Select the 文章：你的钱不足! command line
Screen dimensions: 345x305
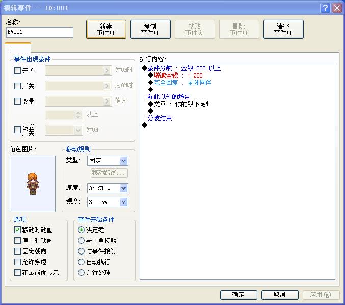(x=178, y=104)
